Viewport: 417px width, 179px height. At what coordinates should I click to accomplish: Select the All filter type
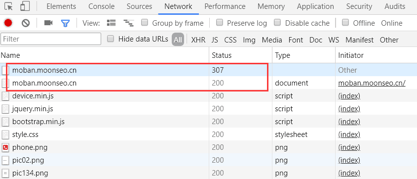(x=178, y=40)
